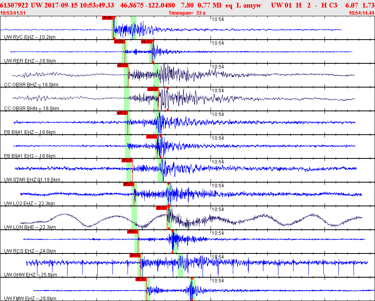Select the iS 1 pick flag on RER trace
Screen dimensions: 375x301
click(x=146, y=42)
